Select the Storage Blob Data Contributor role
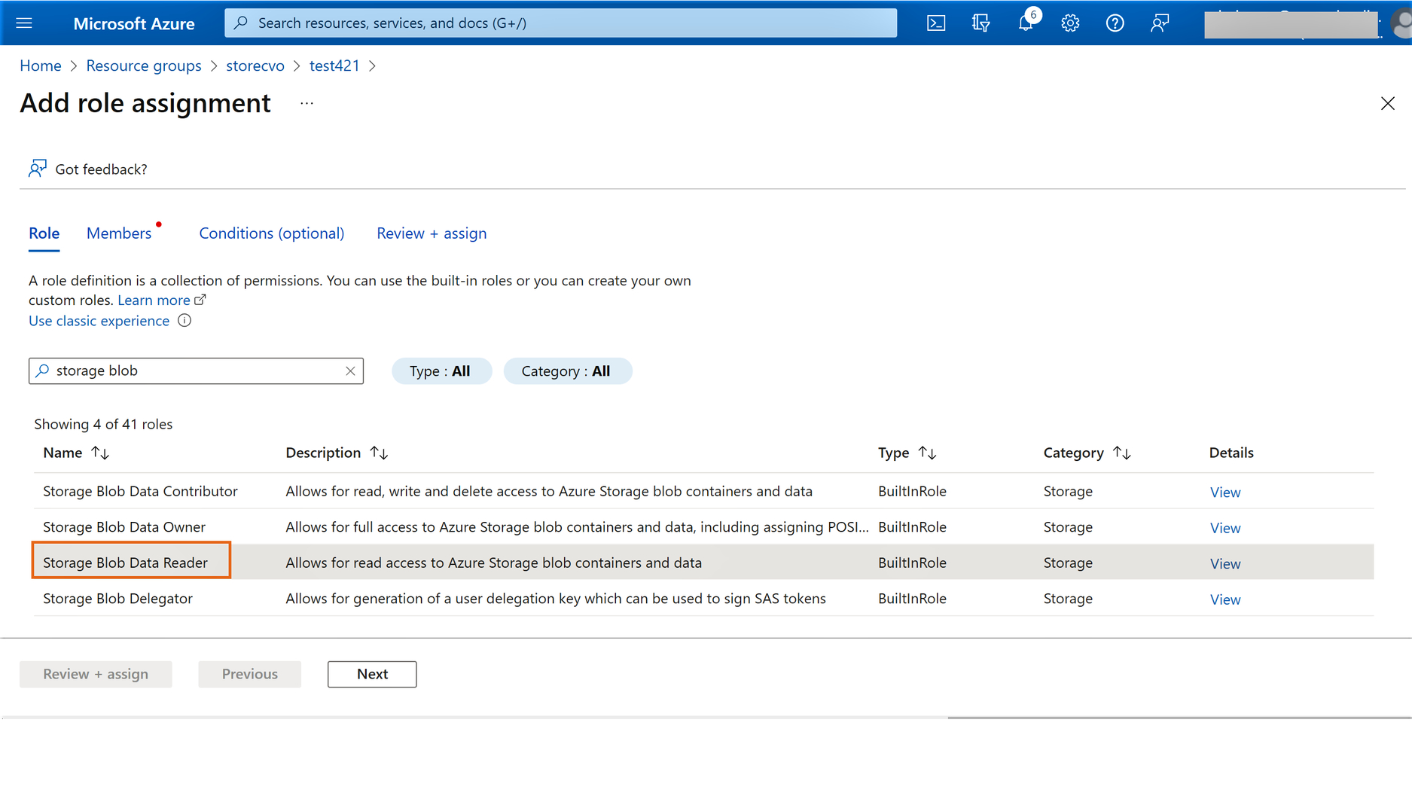This screenshot has height=799, width=1412. pos(140,491)
